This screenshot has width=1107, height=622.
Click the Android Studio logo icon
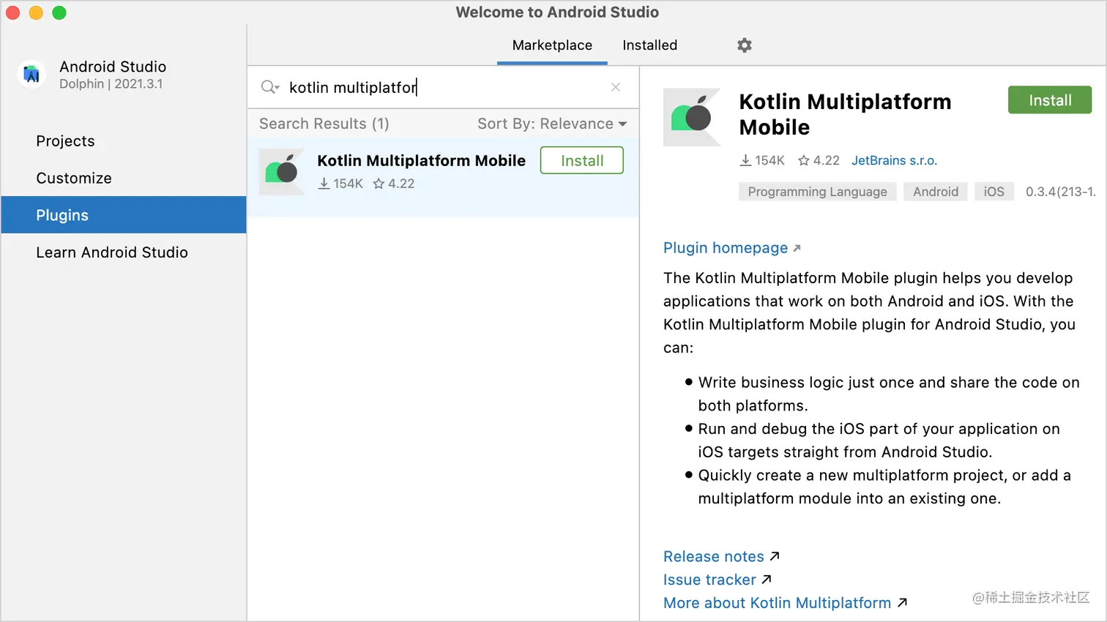[31, 74]
